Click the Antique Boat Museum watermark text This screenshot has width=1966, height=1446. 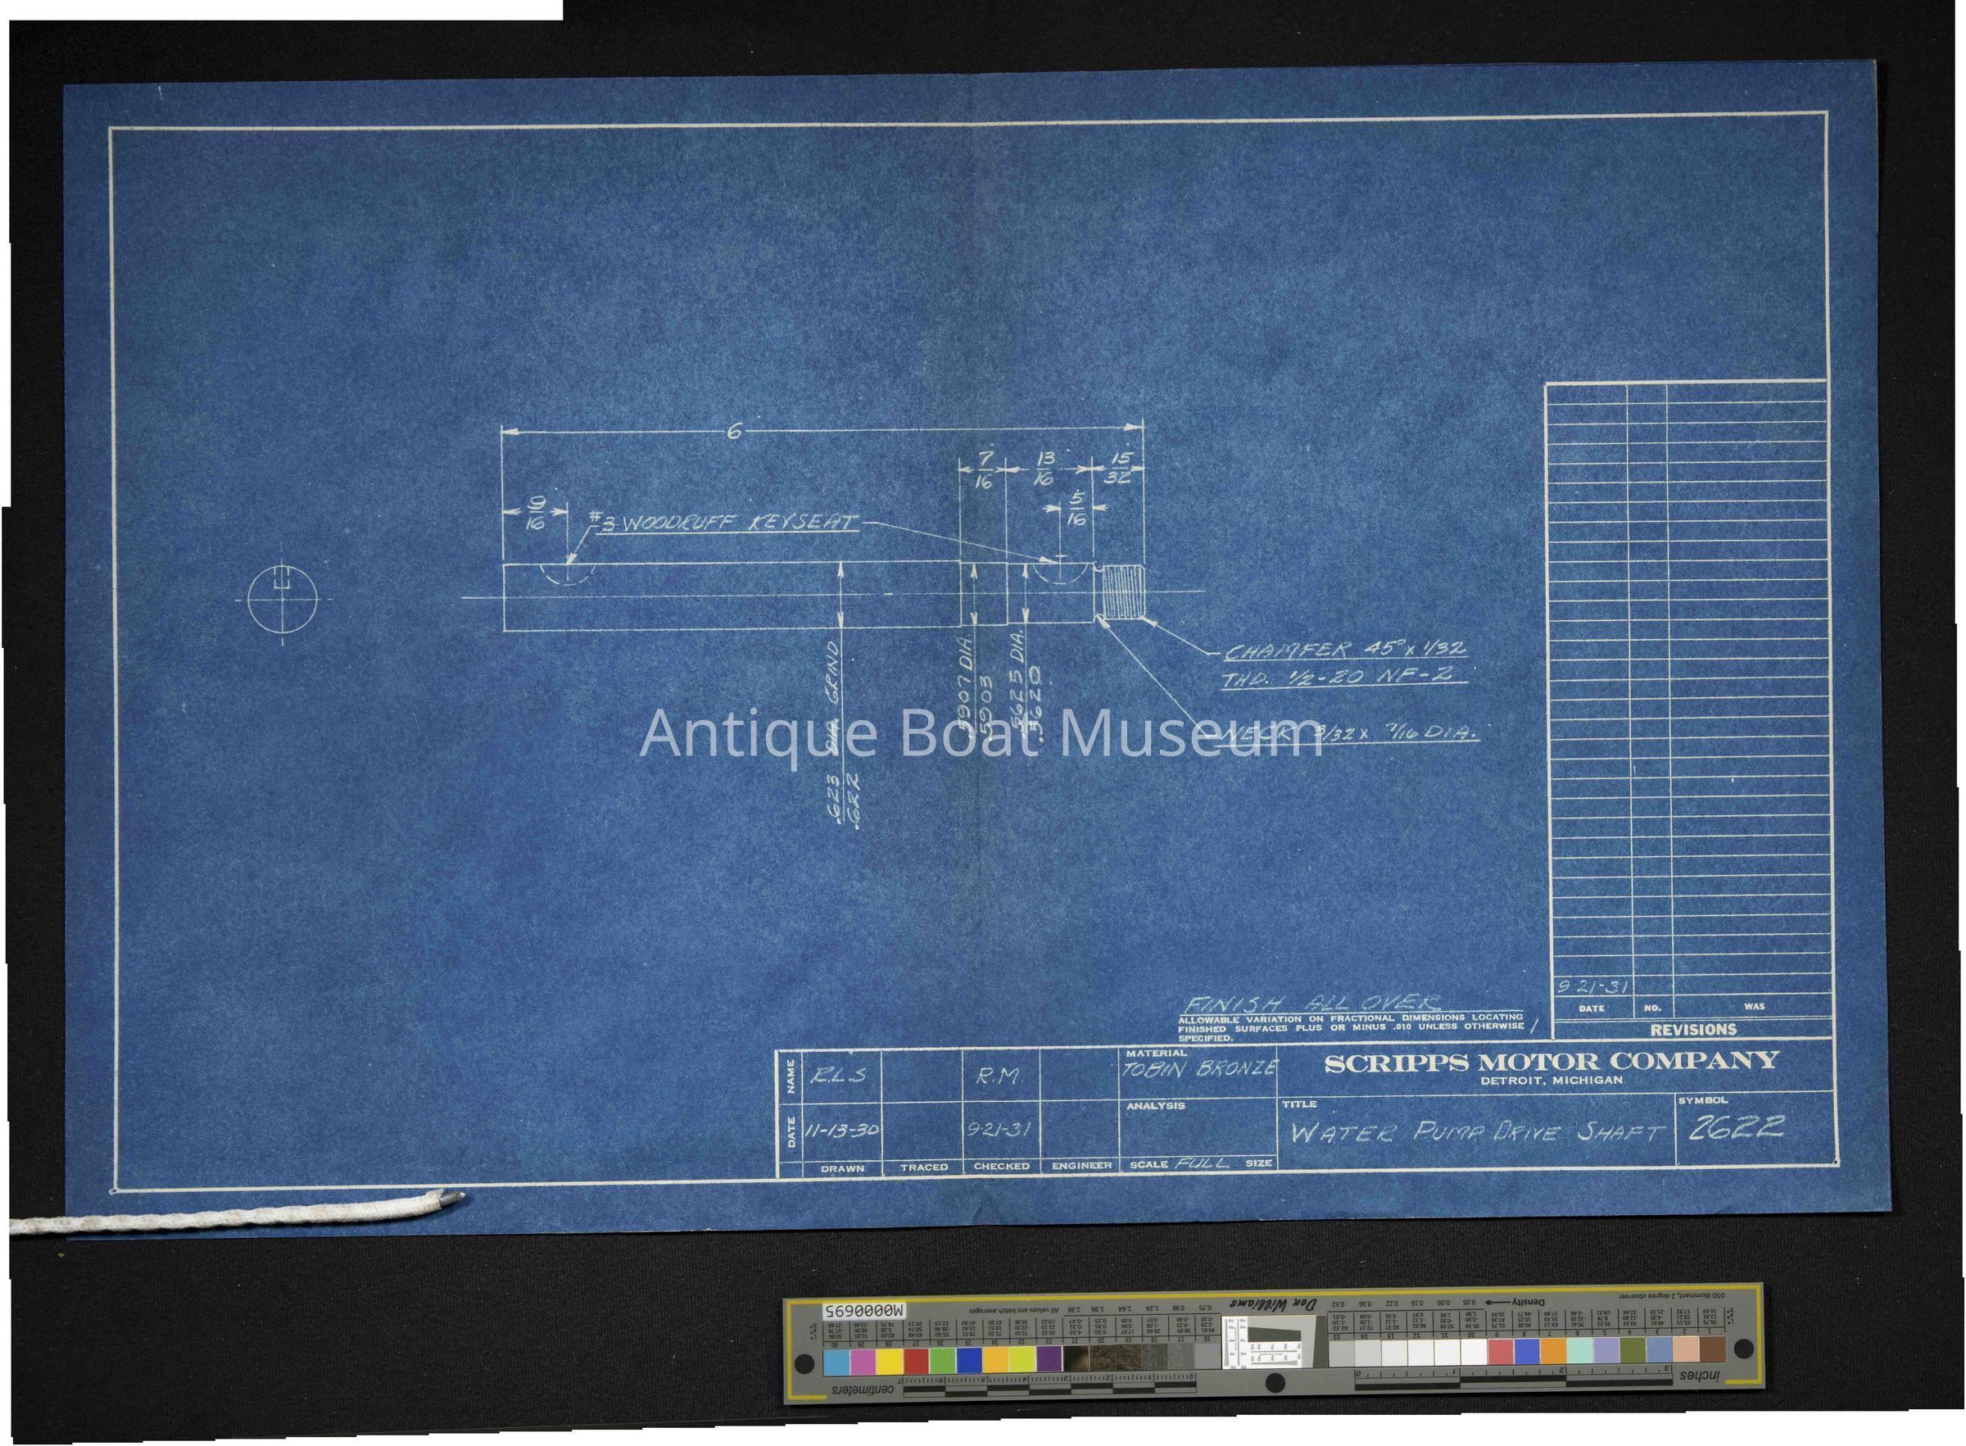coord(980,734)
